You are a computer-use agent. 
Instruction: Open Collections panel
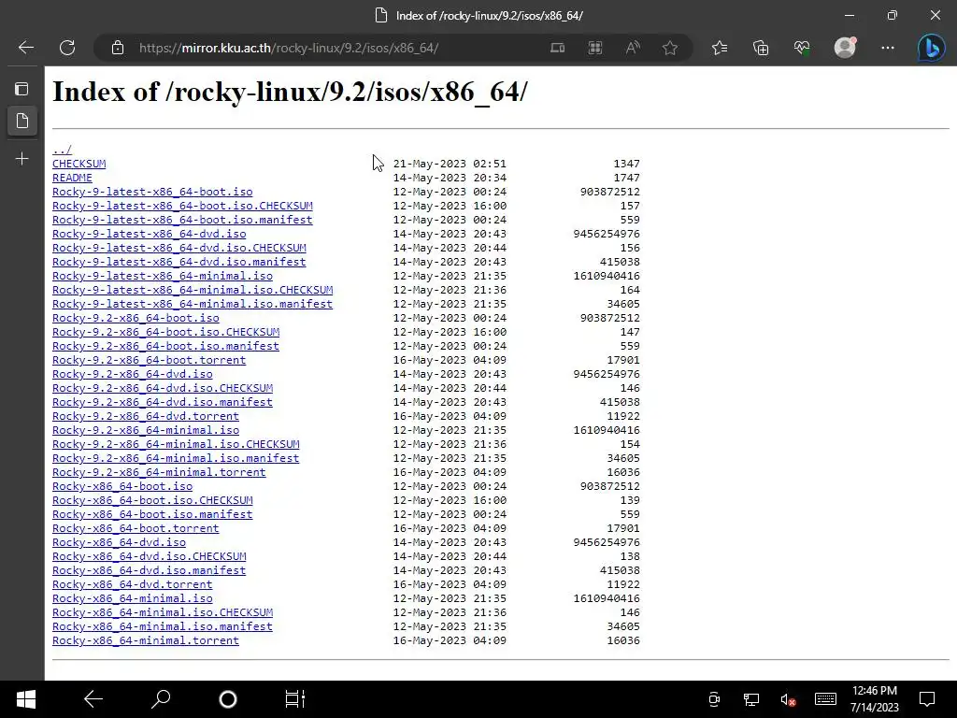[x=761, y=48]
